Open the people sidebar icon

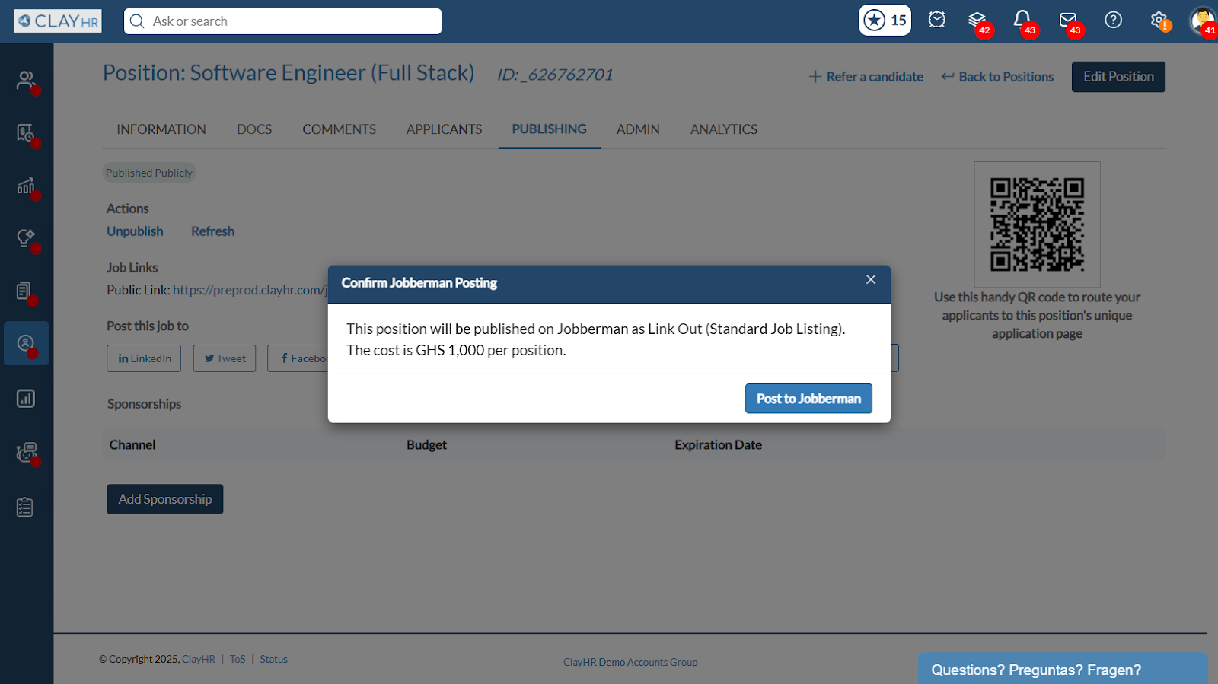26,80
